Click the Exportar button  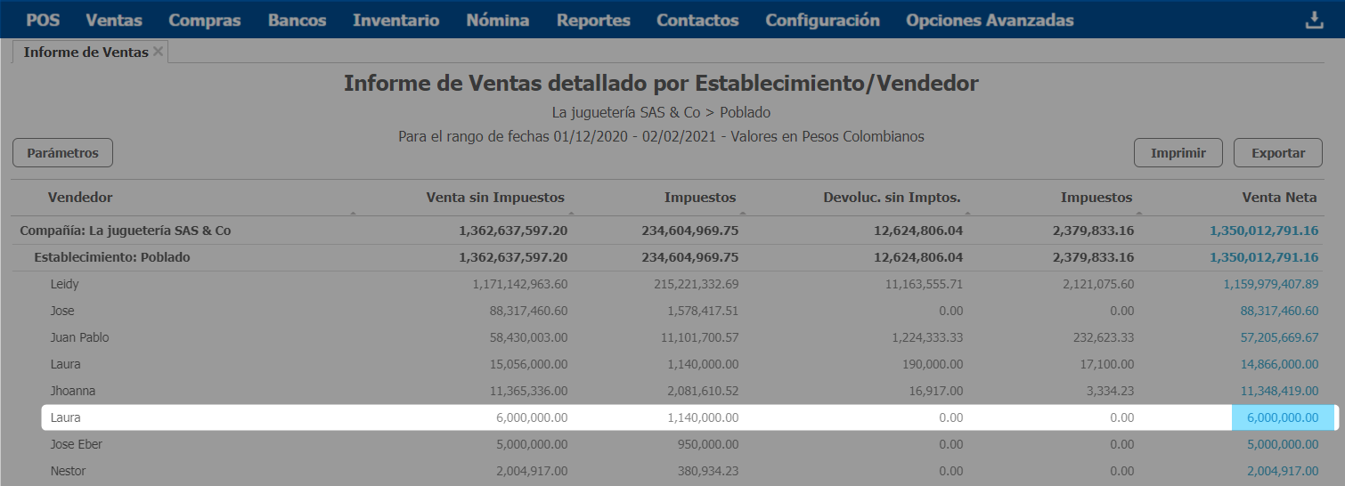[1277, 153]
